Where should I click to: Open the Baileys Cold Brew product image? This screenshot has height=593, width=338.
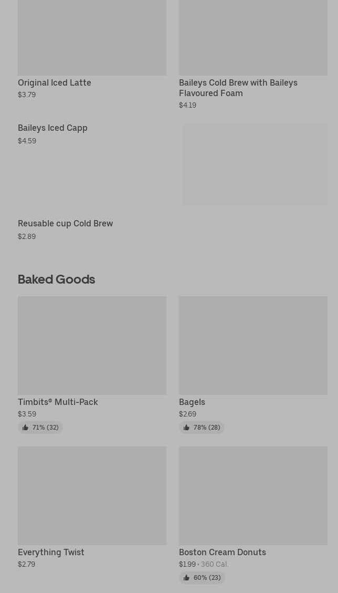click(x=253, y=37)
